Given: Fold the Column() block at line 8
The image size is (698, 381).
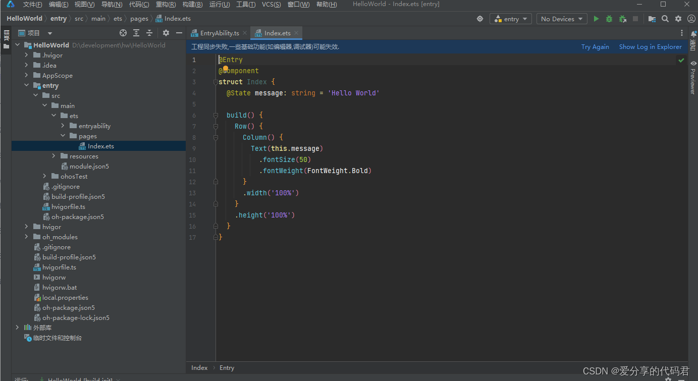Looking at the screenshot, I should coord(216,137).
